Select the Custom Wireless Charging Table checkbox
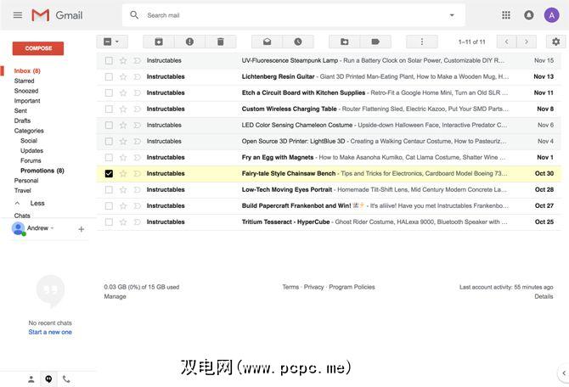 click(x=109, y=109)
